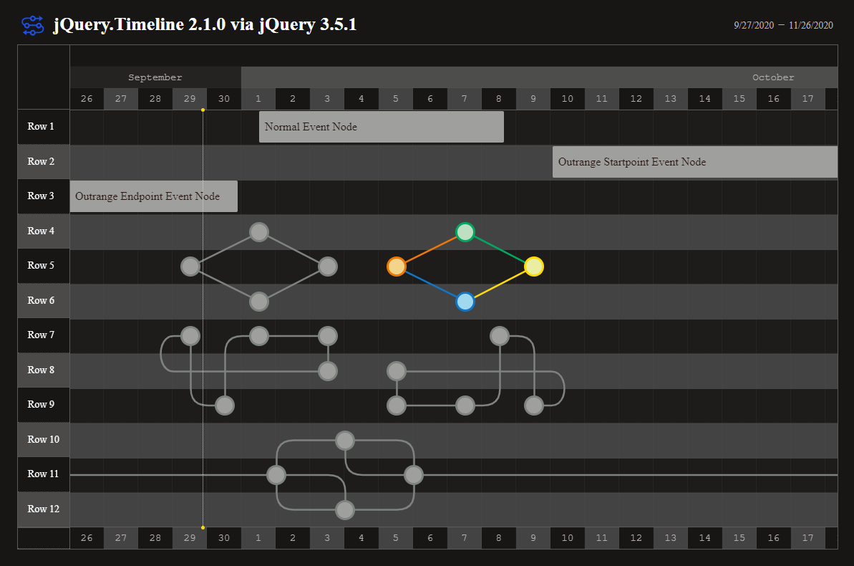Select the Outrange Endpoint Event Node
Viewport: 854px width, 566px height.
(x=153, y=196)
